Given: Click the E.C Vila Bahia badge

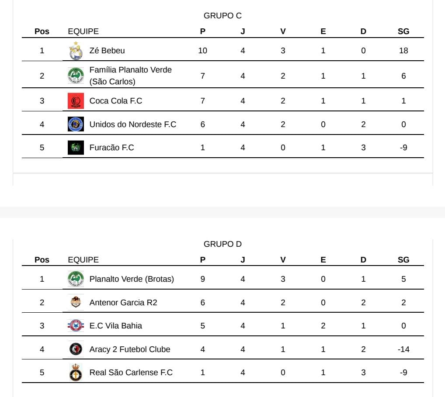Looking at the screenshot, I should (x=76, y=325).
